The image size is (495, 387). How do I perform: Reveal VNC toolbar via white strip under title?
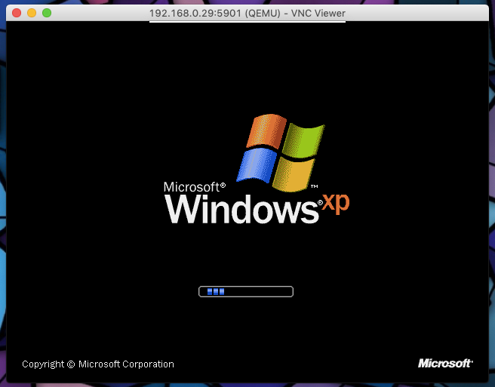coord(247,22)
